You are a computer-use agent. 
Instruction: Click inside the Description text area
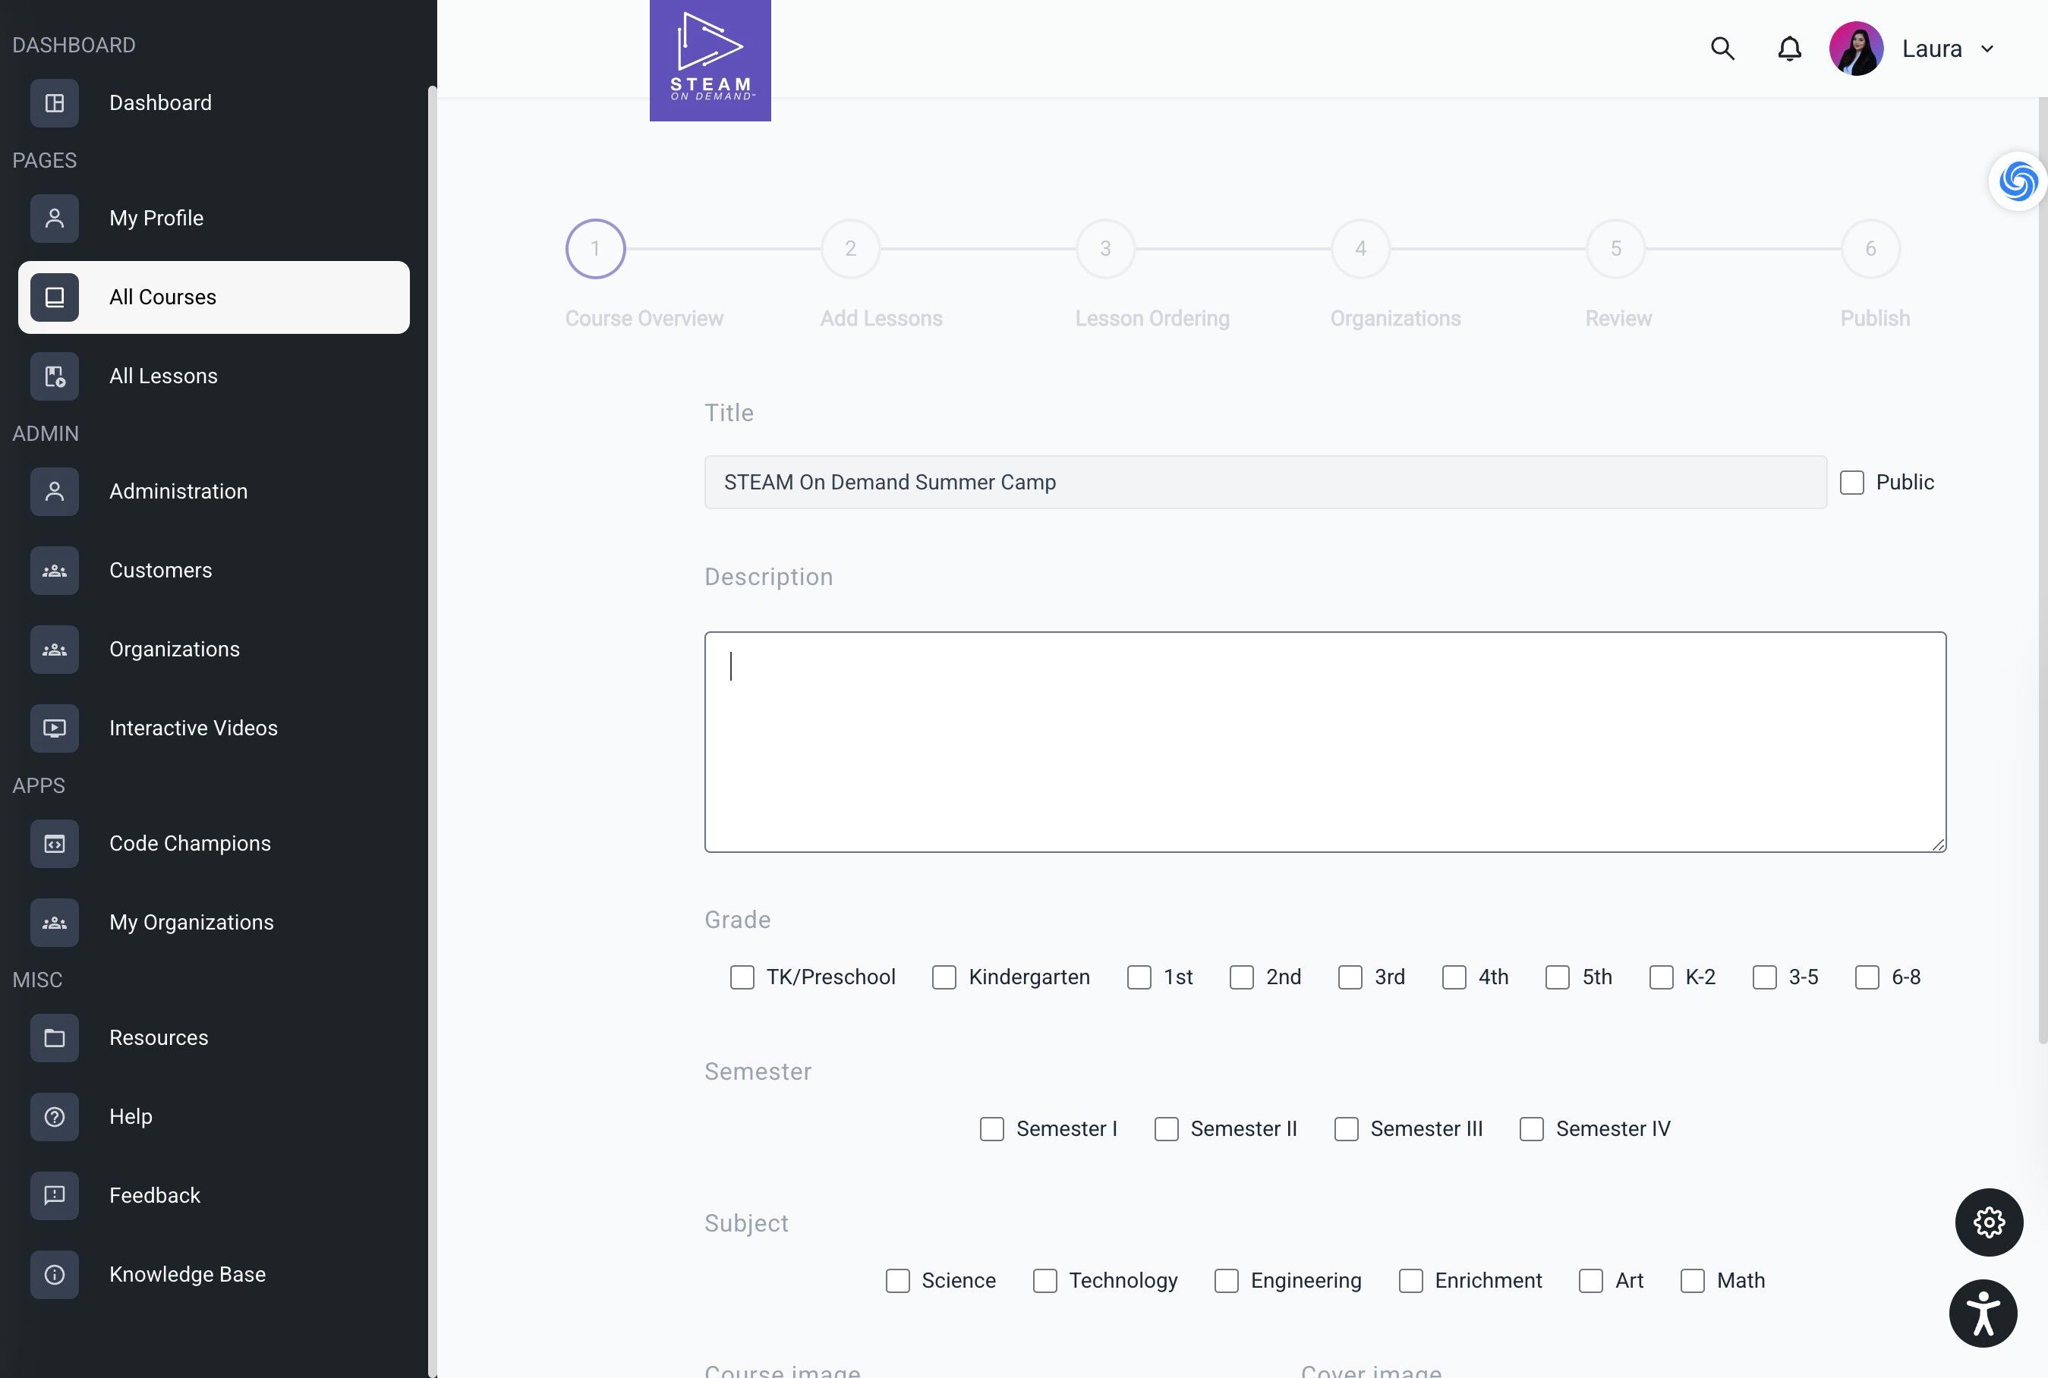click(x=1324, y=741)
